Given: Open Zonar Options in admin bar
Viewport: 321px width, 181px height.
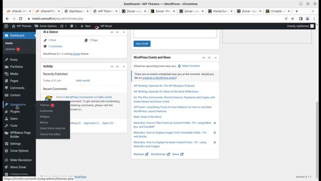Looking at the screenshot, I should point(46,26).
